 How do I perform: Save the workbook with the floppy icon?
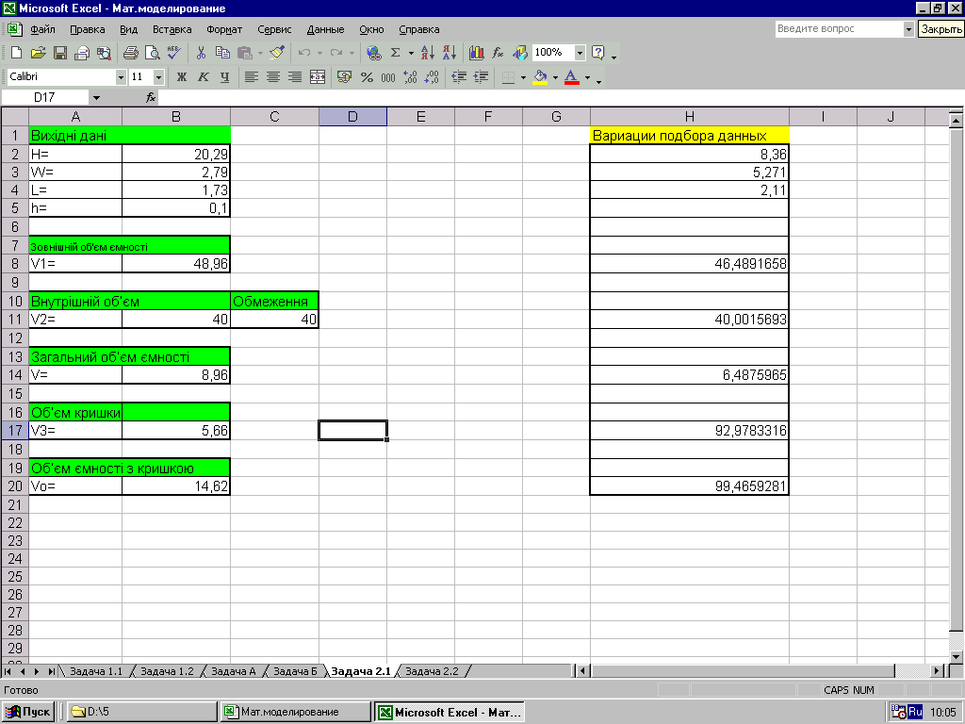pyautogui.click(x=59, y=53)
